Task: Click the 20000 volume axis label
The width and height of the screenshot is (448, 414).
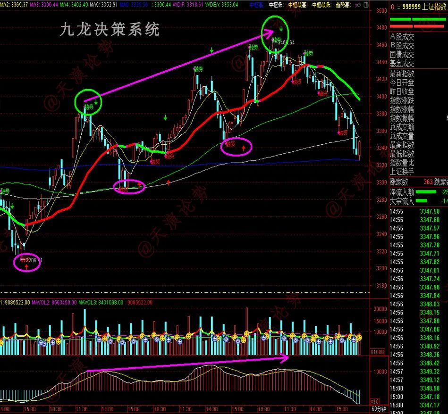Action: coord(380,309)
